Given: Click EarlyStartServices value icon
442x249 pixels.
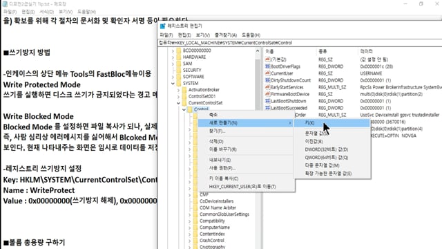Looking at the screenshot, I should pyautogui.click(x=267, y=87).
